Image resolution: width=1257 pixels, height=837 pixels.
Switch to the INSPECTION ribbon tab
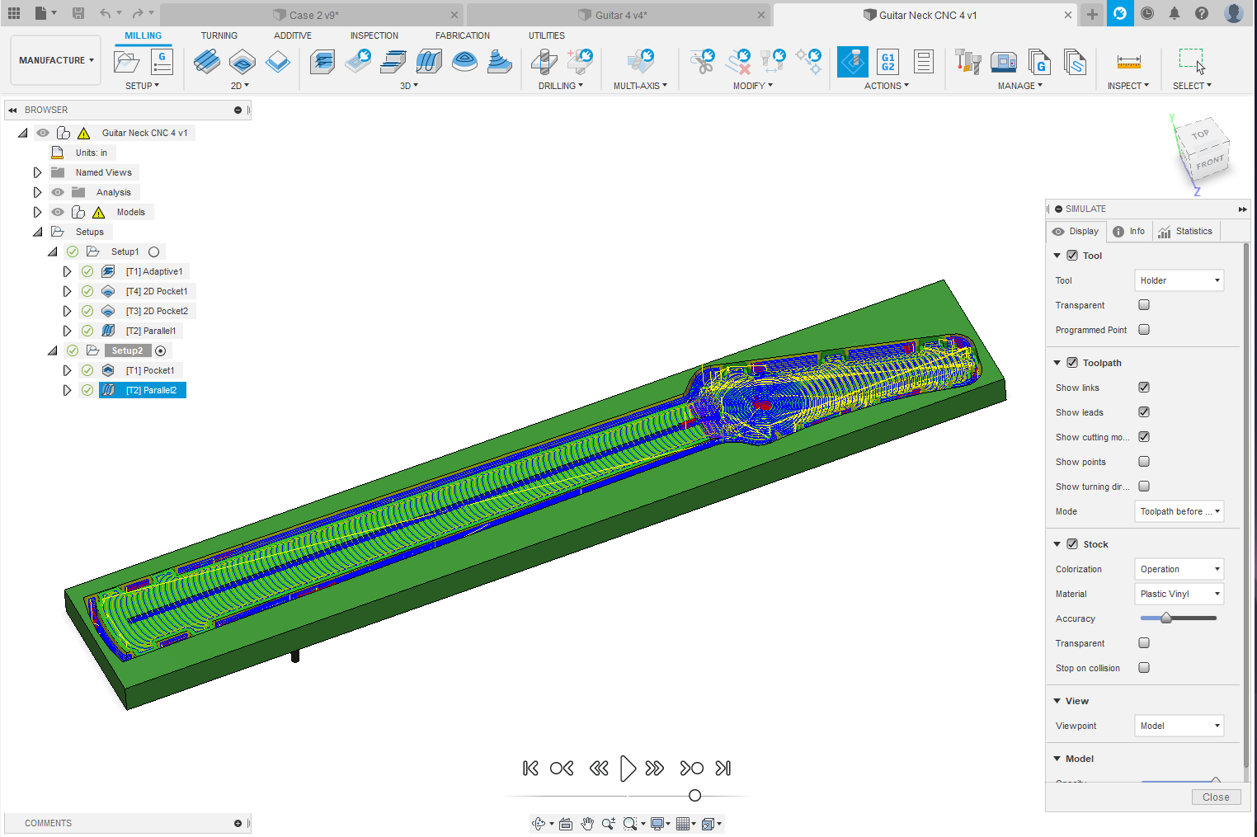pyautogui.click(x=374, y=35)
